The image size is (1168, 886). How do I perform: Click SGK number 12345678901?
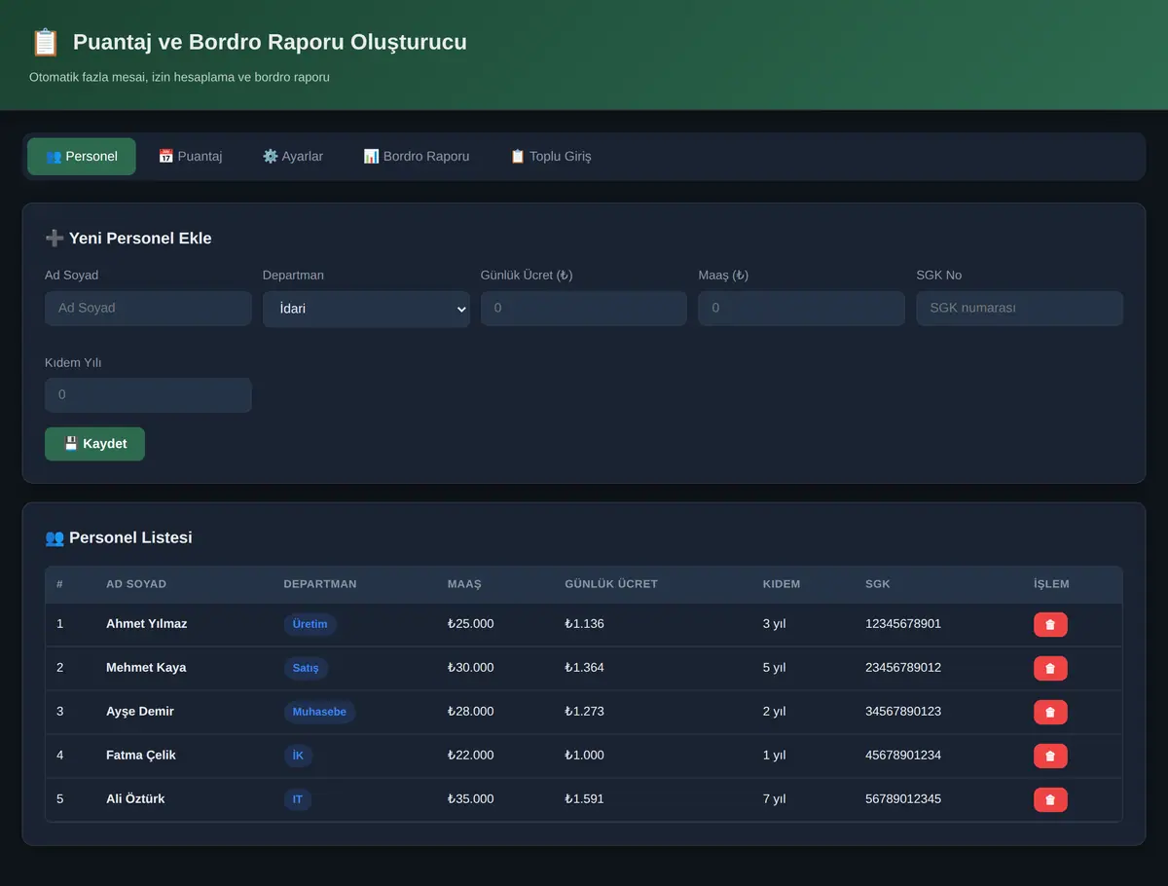tap(903, 624)
